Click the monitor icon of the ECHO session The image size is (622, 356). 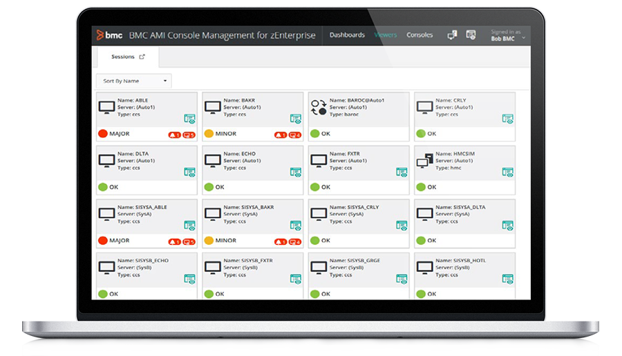[213, 161]
